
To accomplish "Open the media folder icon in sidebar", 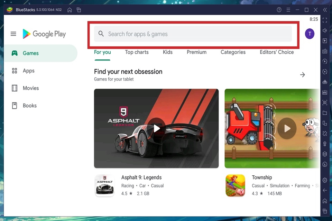I will (x=325, y=113).
